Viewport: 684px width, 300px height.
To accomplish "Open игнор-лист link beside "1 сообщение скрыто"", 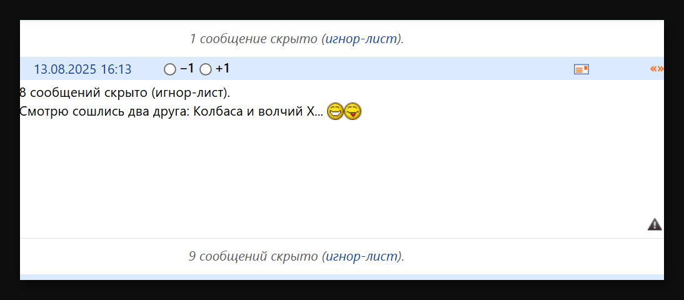I will [361, 39].
